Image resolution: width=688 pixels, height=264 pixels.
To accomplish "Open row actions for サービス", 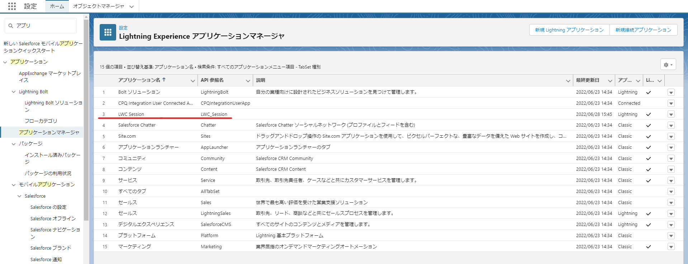I will 671,180.
